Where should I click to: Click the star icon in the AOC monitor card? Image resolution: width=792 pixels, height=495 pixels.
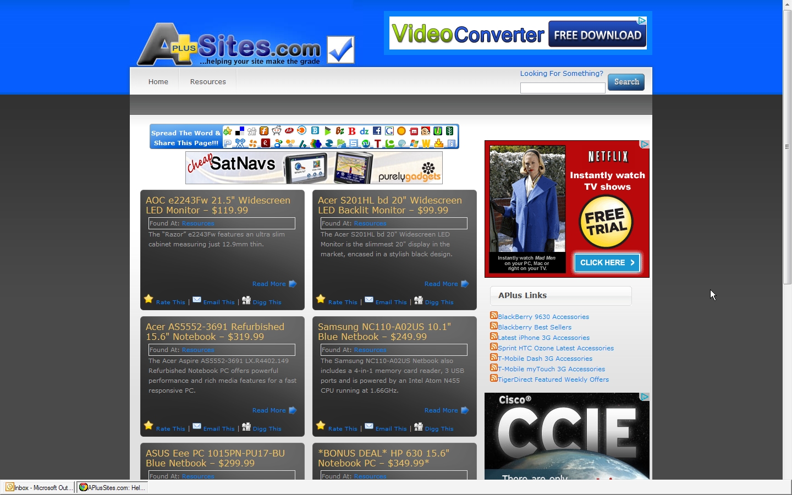tap(148, 299)
